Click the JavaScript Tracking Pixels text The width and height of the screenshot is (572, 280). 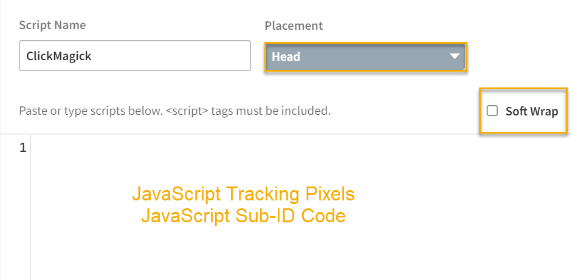point(243,194)
